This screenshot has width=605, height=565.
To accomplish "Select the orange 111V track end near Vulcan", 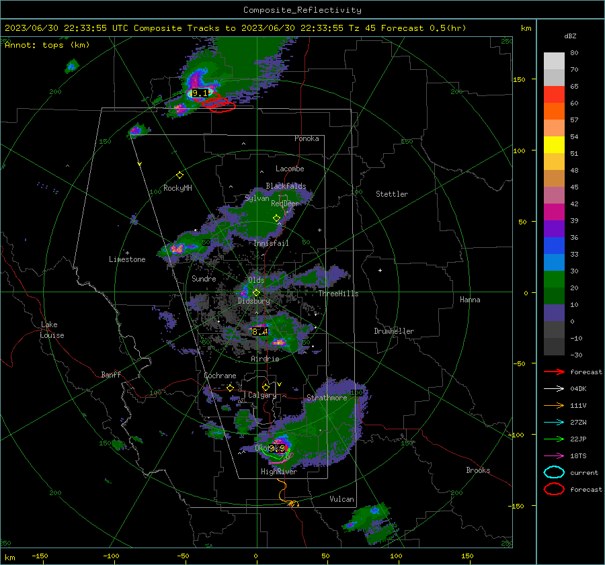I will pyautogui.click(x=292, y=503).
